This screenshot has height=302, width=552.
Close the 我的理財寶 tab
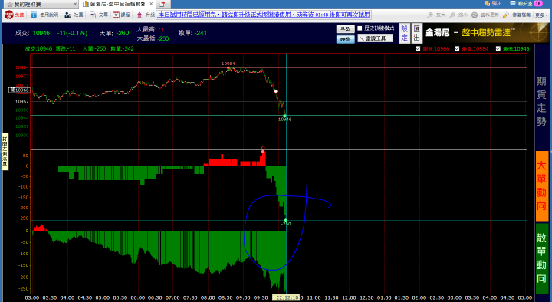pyautogui.click(x=75, y=5)
